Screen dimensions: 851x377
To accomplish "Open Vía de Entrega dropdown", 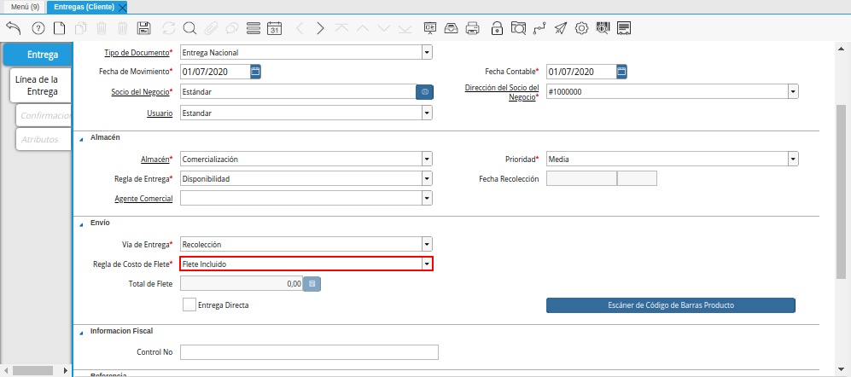I will click(x=427, y=244).
